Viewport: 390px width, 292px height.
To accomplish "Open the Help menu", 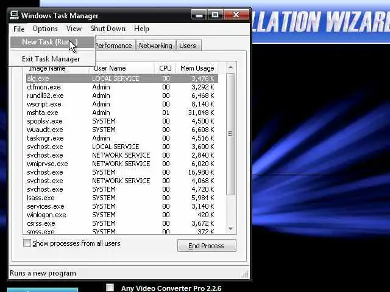I will click(141, 29).
